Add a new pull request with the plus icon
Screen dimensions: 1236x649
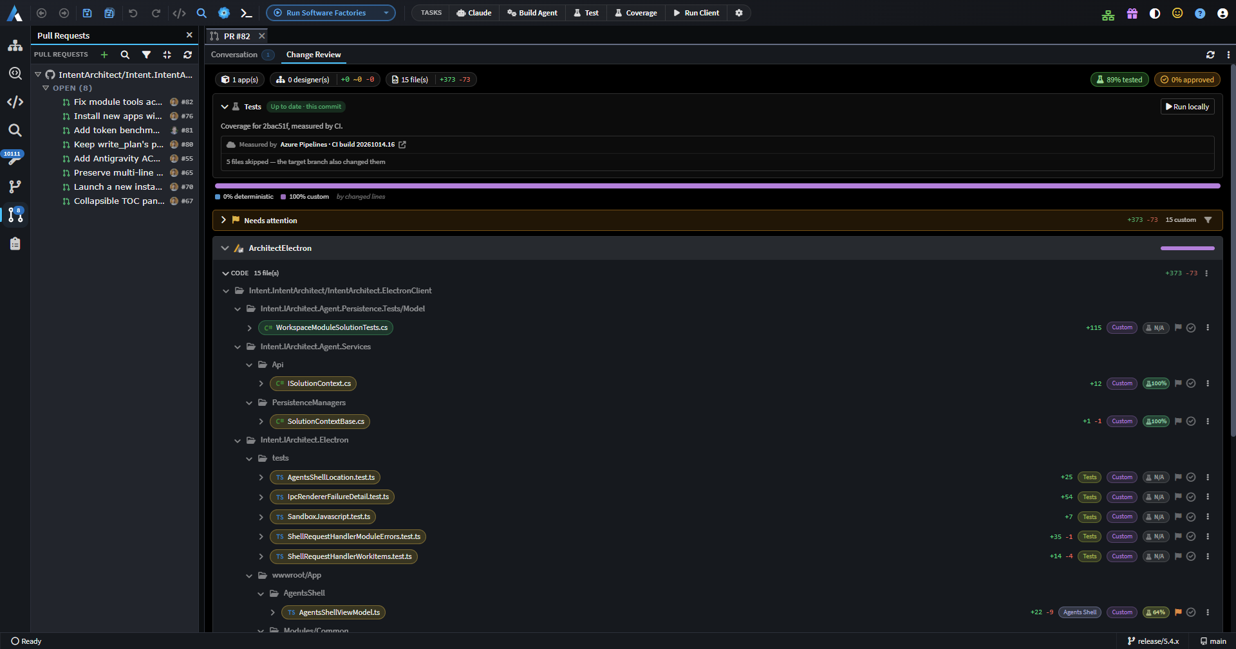104,55
